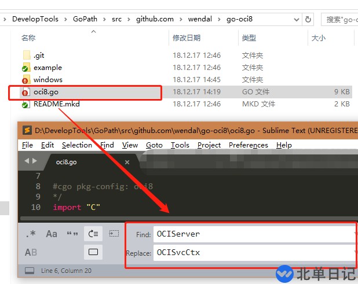Open the Tools menu
The width and height of the screenshot is (358, 284).
(x=180, y=145)
